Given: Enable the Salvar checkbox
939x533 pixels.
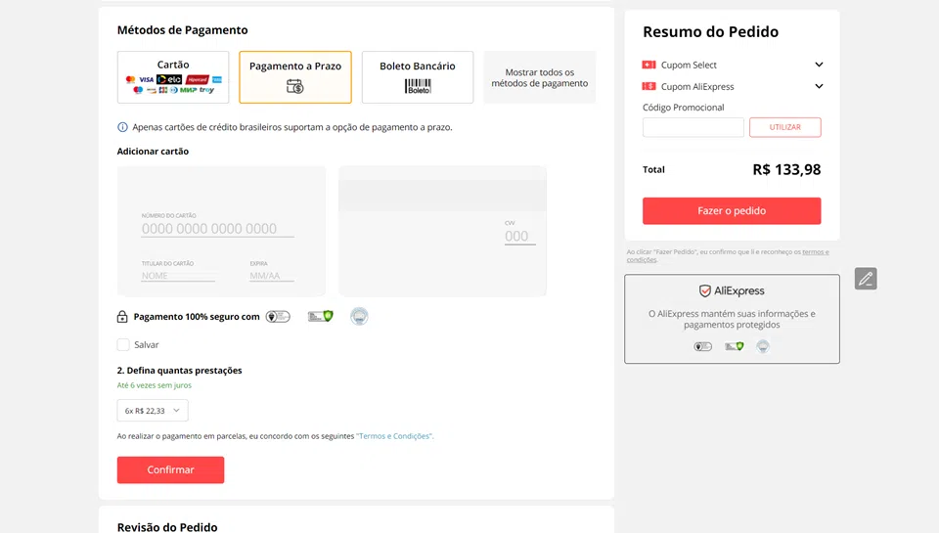Looking at the screenshot, I should tap(123, 344).
